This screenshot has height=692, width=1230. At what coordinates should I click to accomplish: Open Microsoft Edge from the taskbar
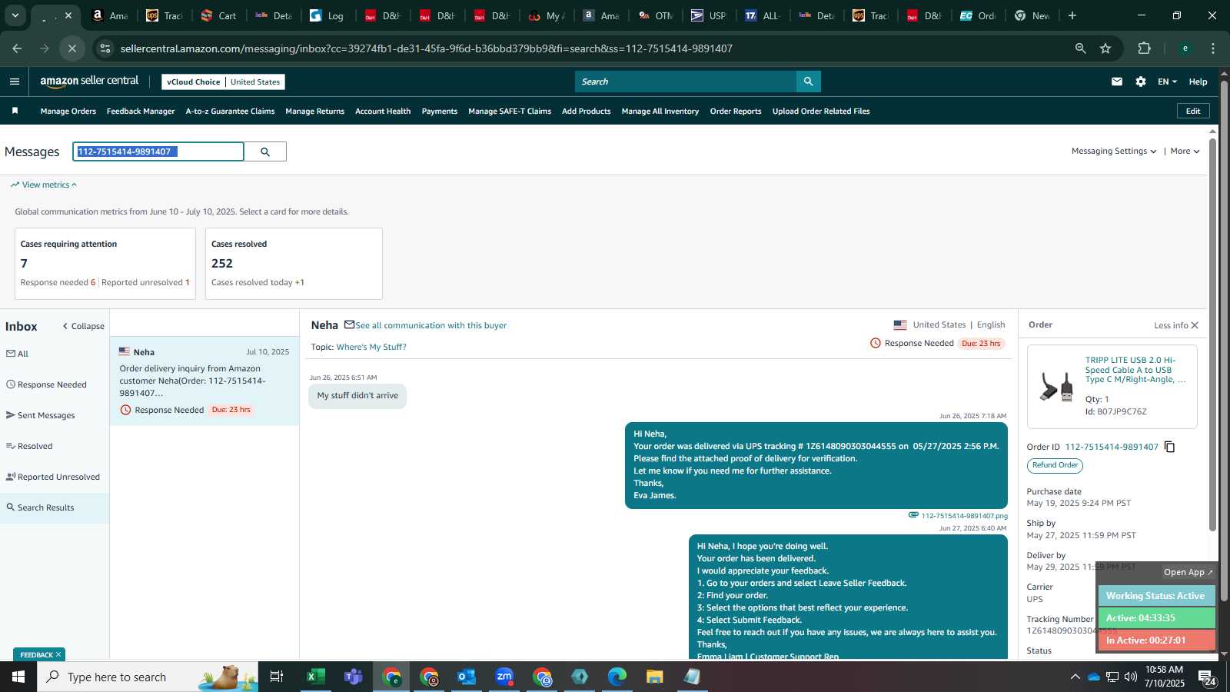tap(617, 677)
